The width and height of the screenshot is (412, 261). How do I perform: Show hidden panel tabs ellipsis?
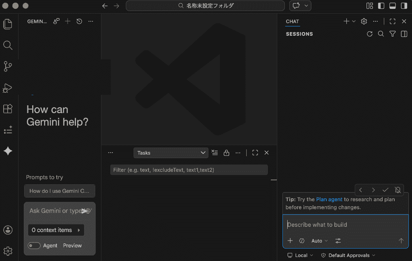[x=110, y=153]
